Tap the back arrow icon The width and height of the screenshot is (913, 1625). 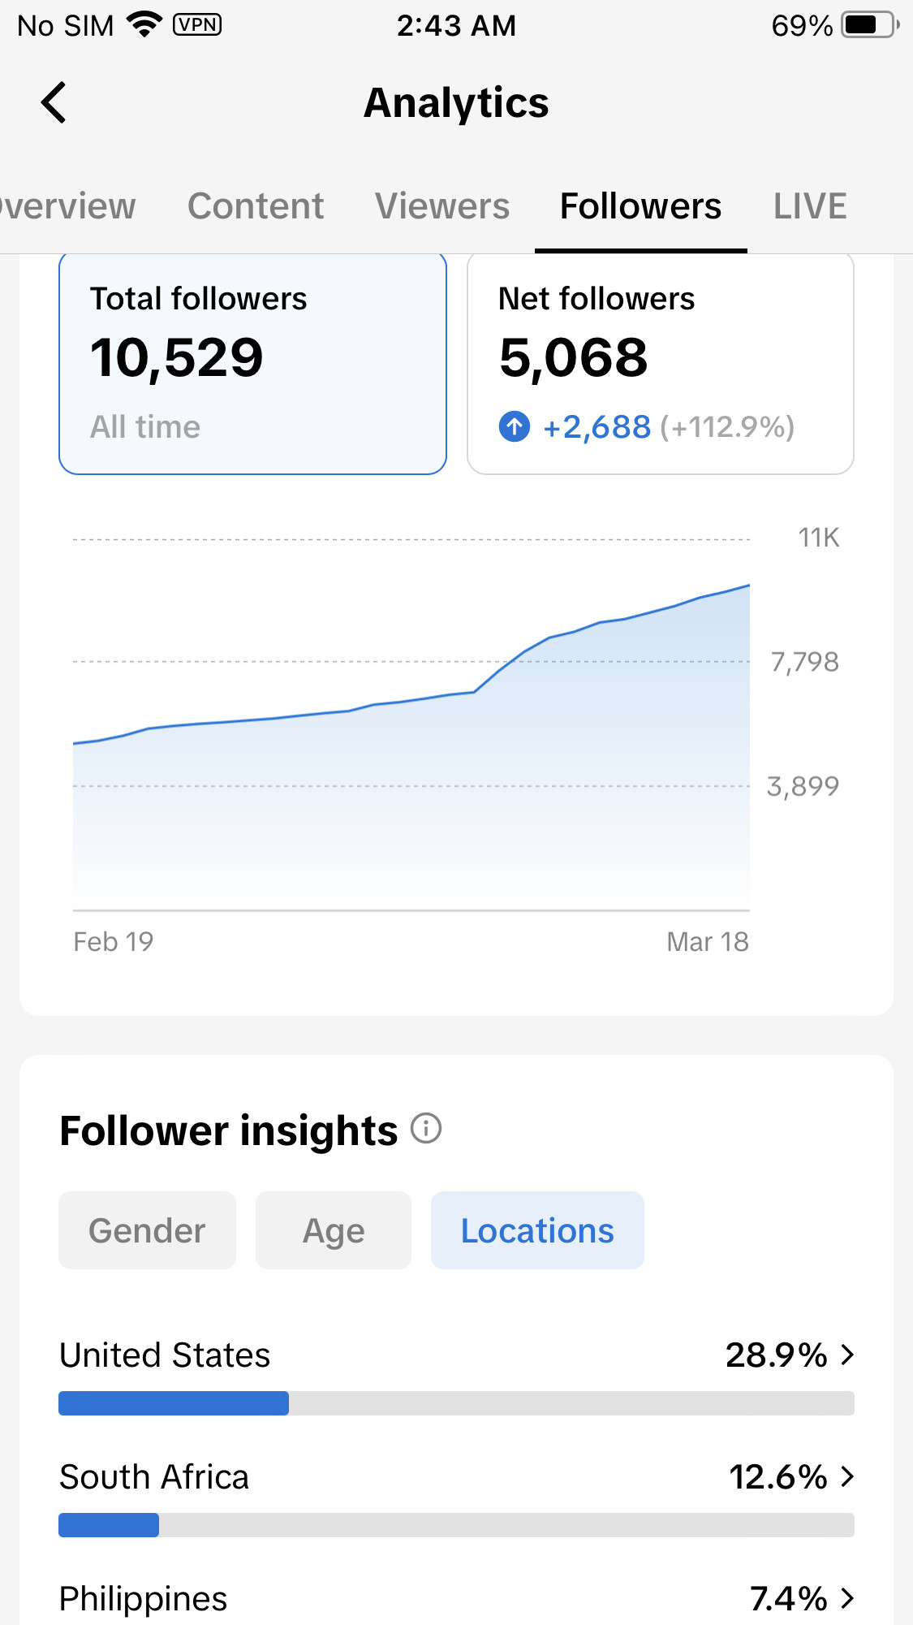[x=54, y=103]
